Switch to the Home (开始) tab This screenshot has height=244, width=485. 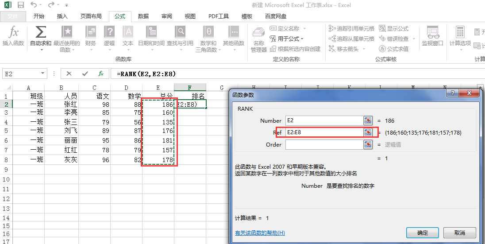[38, 16]
